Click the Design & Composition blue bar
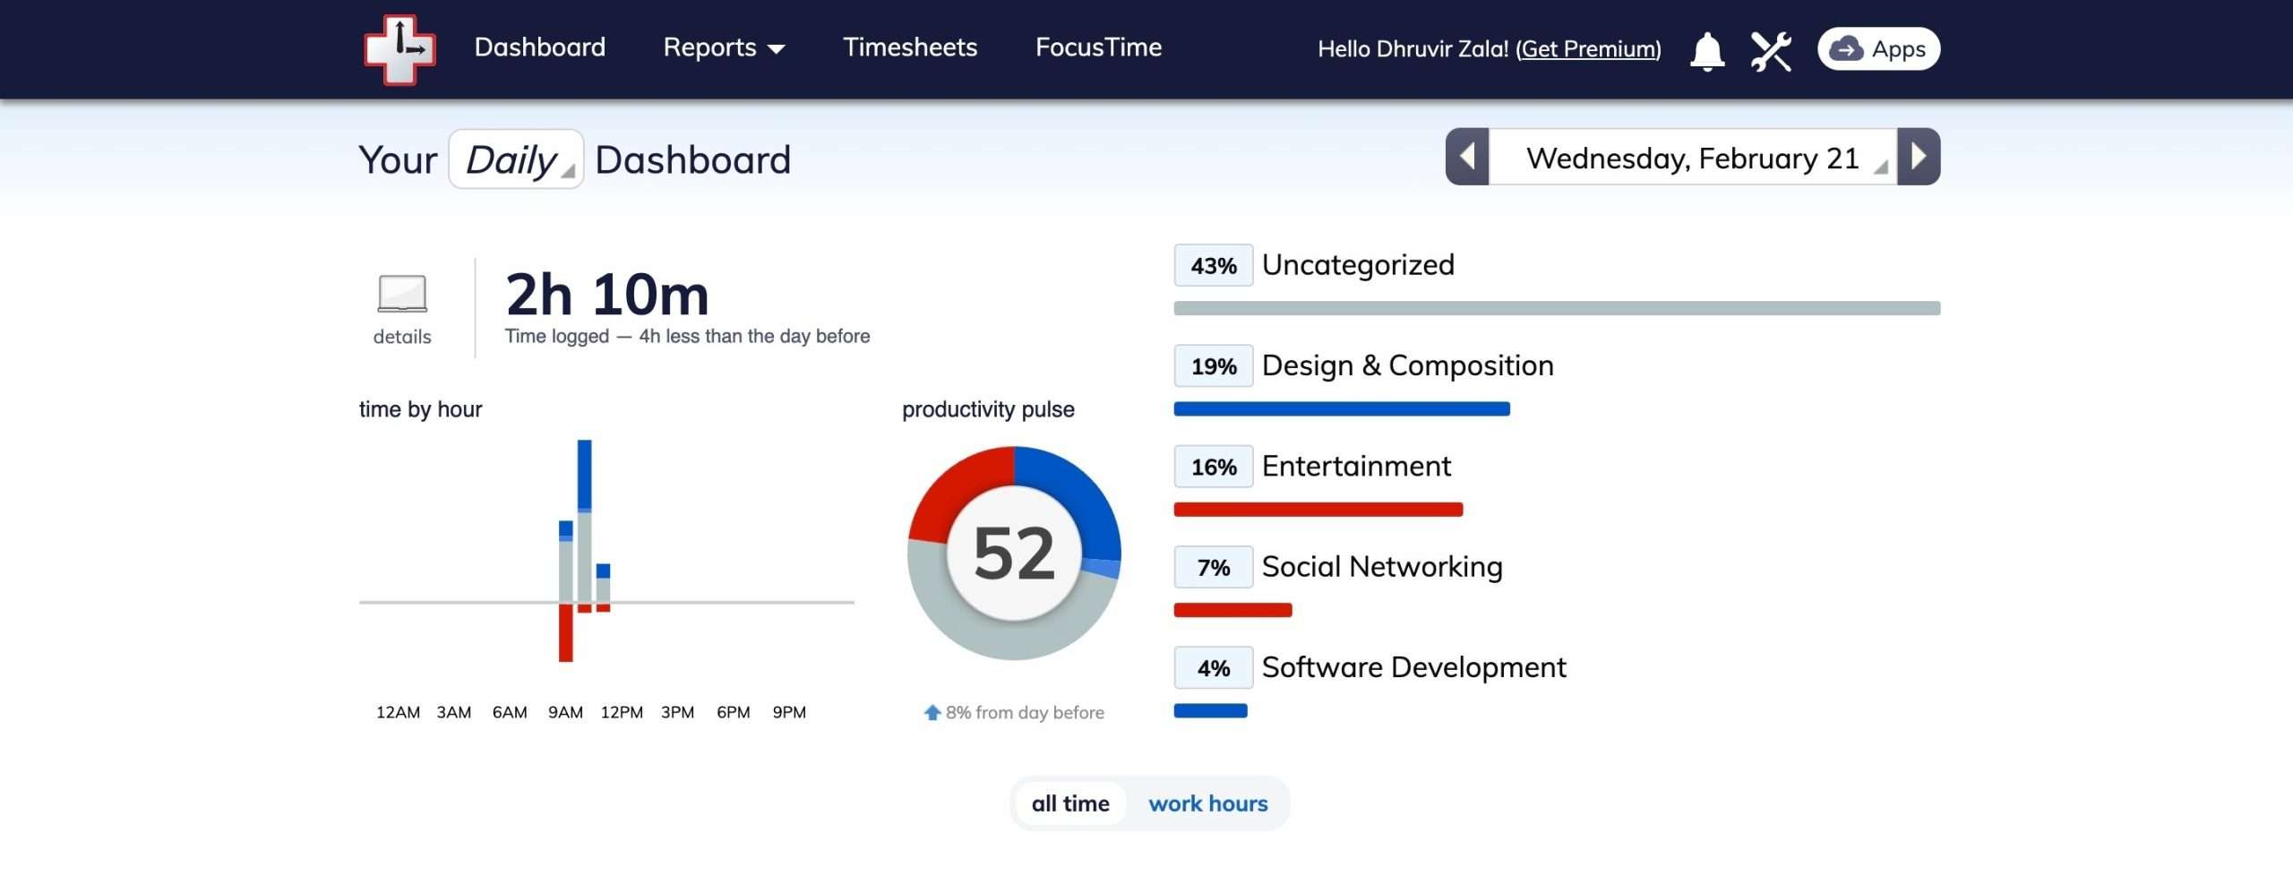The width and height of the screenshot is (2293, 884). [1342, 409]
